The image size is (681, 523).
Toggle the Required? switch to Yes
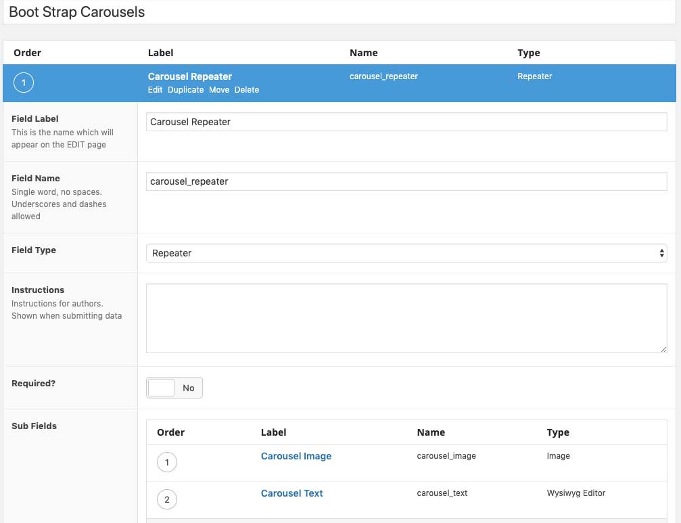point(160,387)
